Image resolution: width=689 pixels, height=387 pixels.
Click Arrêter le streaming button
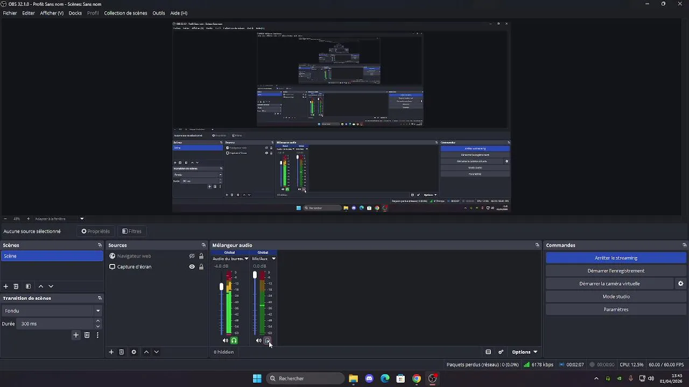coord(616,258)
